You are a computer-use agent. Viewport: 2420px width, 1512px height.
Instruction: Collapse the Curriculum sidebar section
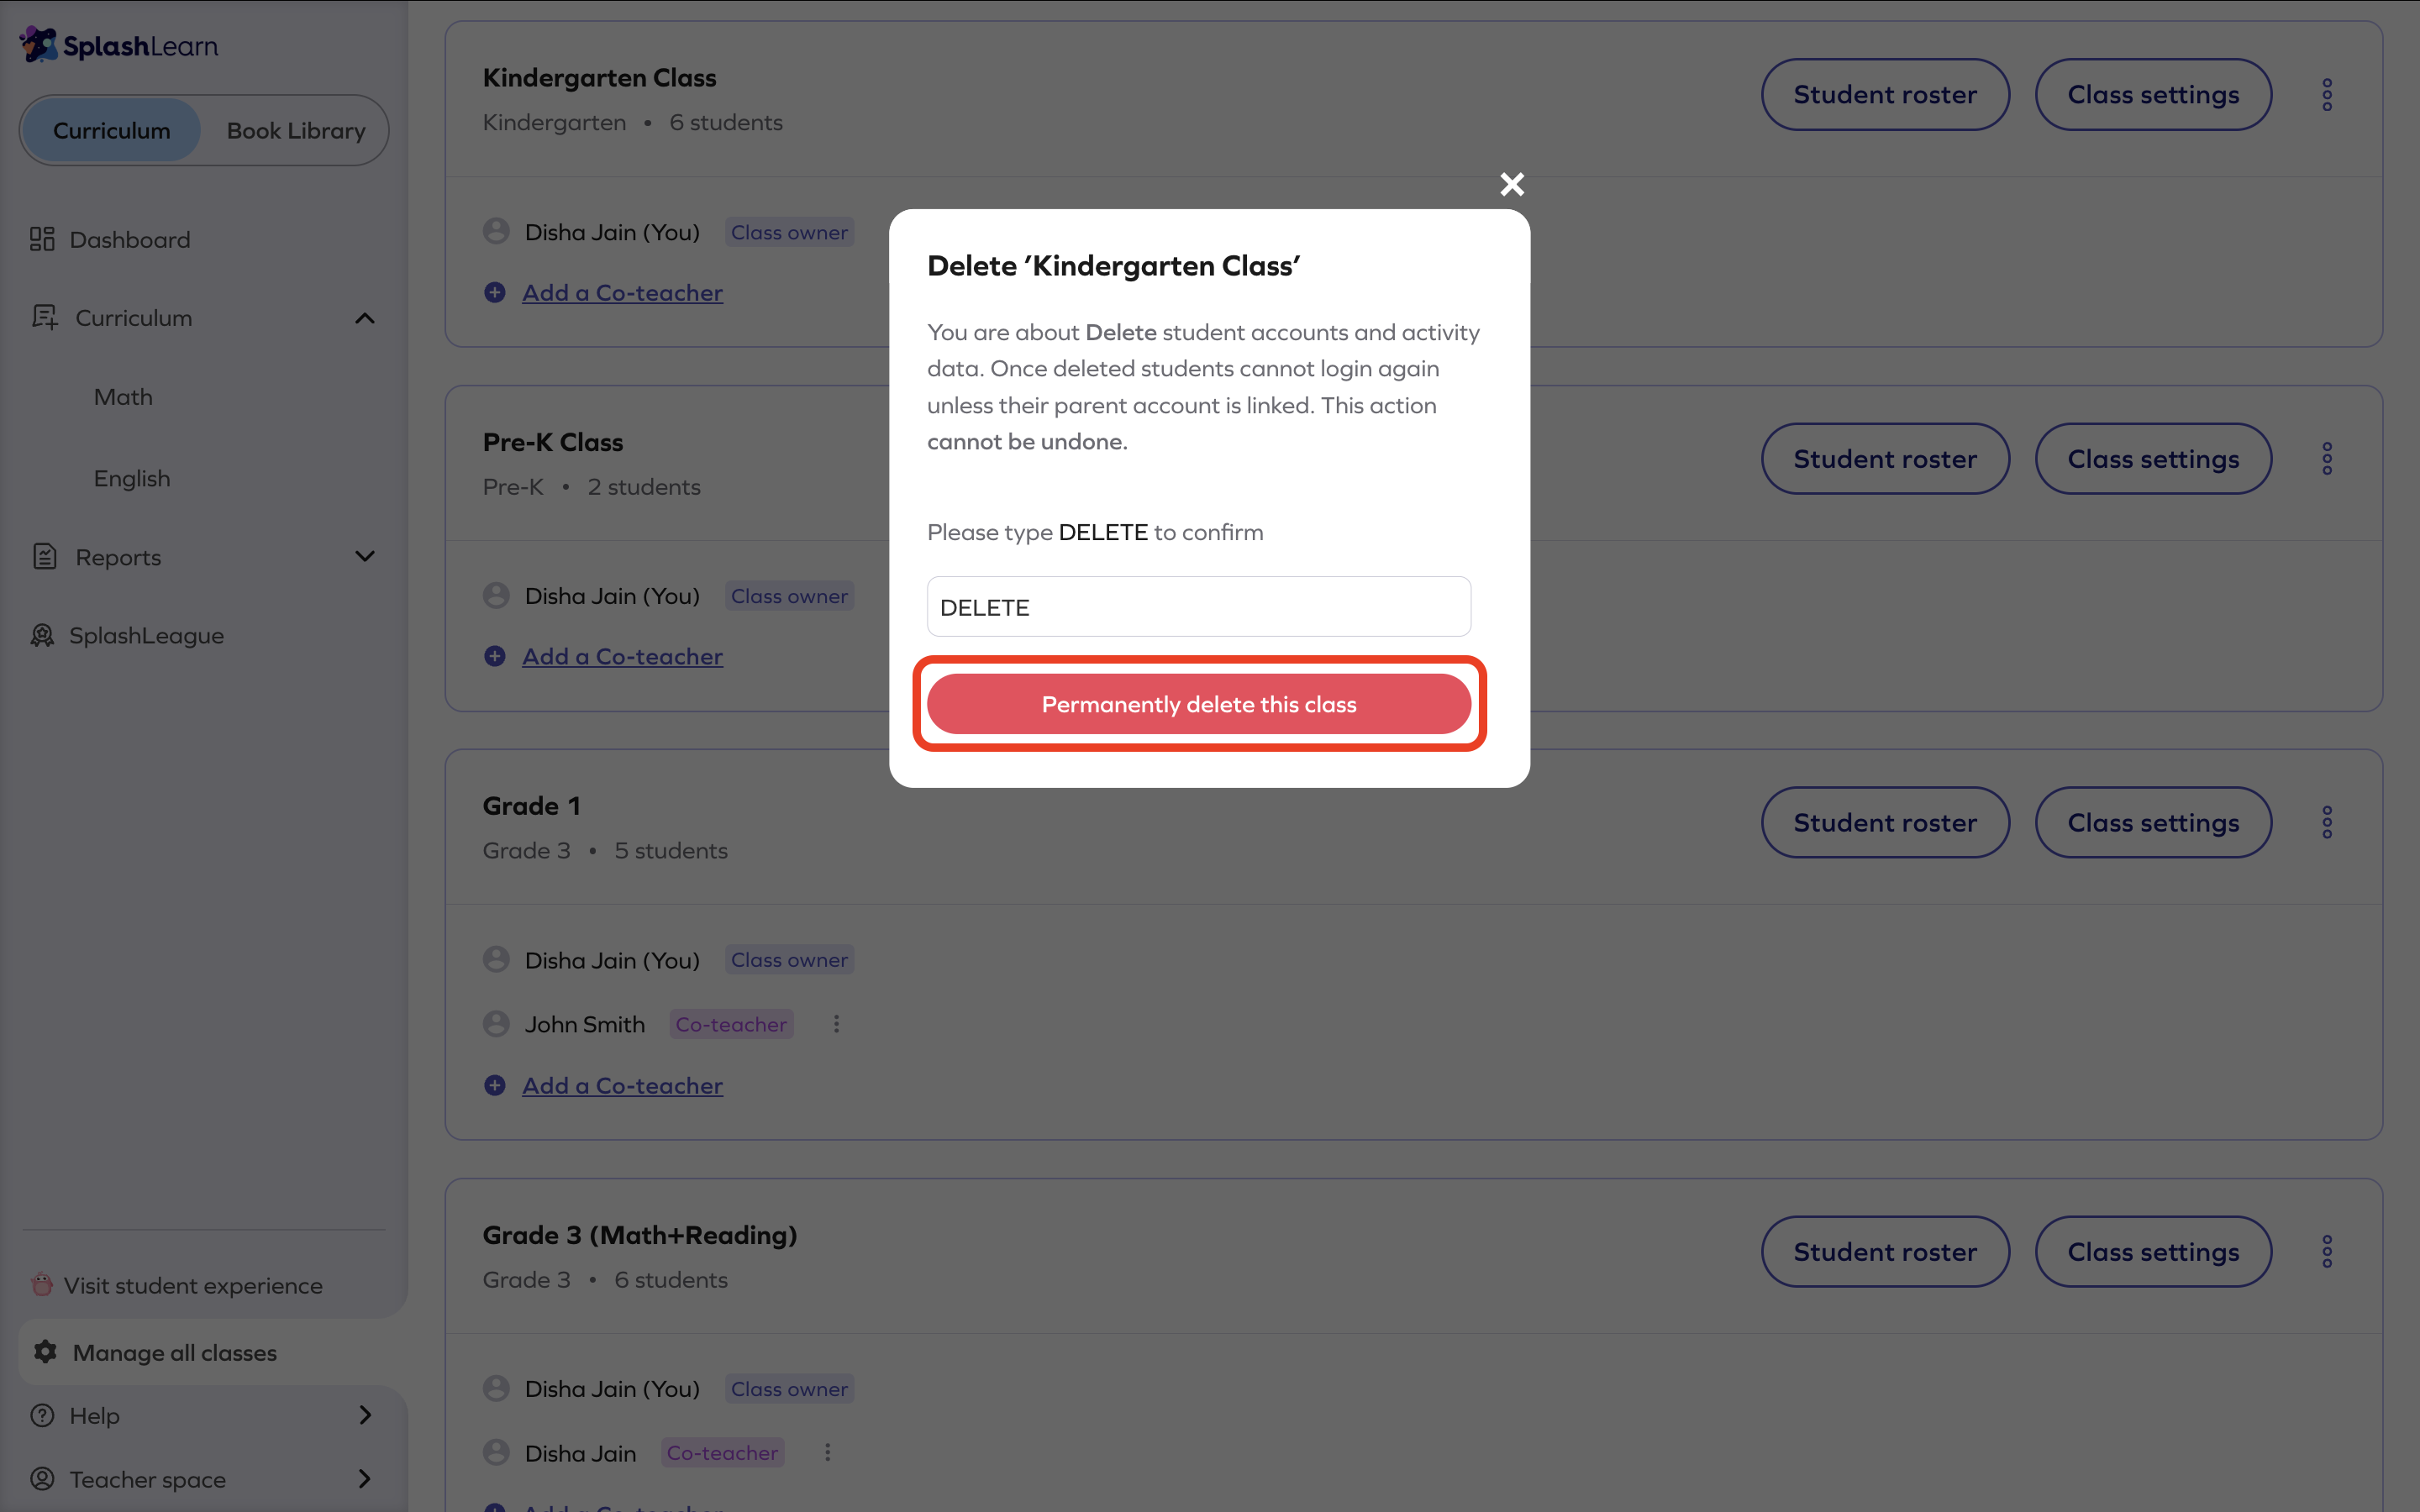pos(365,318)
